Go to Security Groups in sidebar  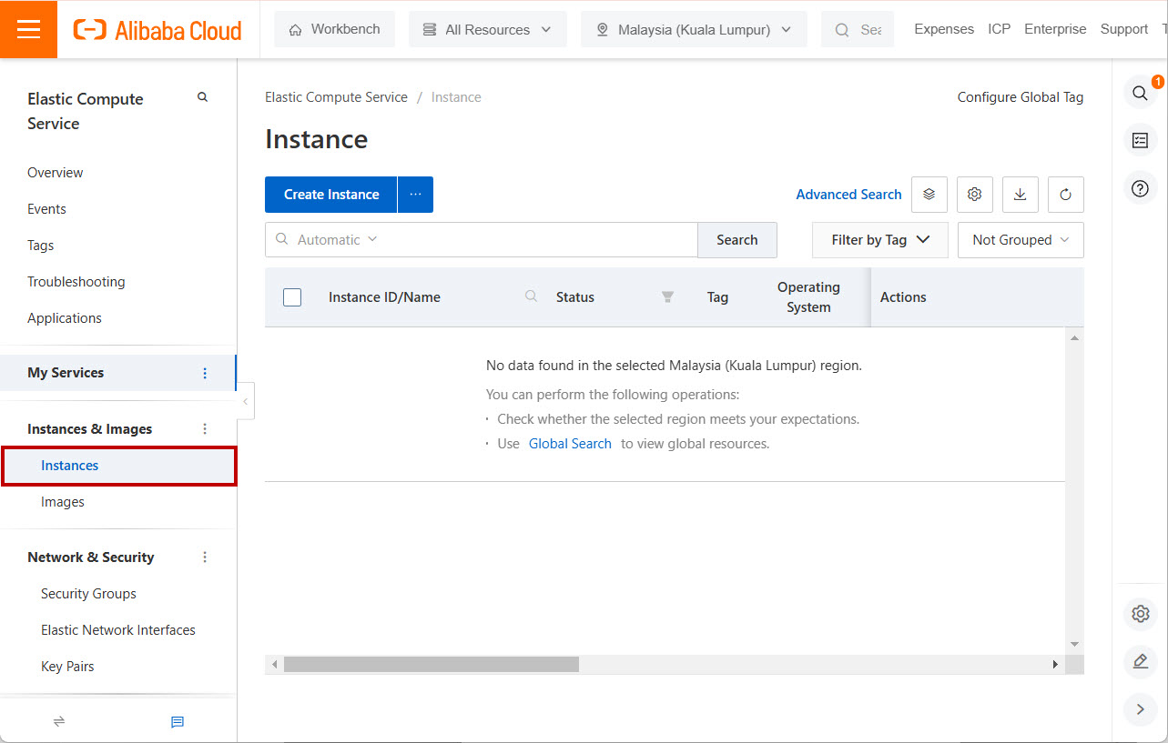88,594
